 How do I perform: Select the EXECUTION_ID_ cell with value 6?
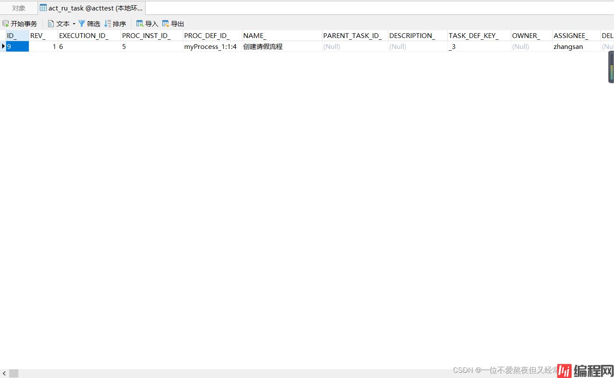coord(89,46)
